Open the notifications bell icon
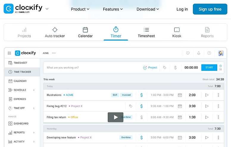The height and width of the screenshot is (147, 231). [199, 53]
